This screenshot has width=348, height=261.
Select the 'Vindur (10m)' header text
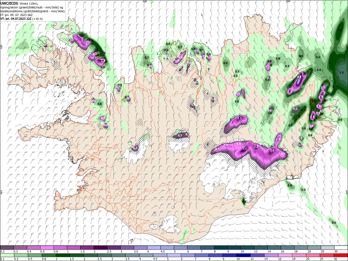pos(29,4)
